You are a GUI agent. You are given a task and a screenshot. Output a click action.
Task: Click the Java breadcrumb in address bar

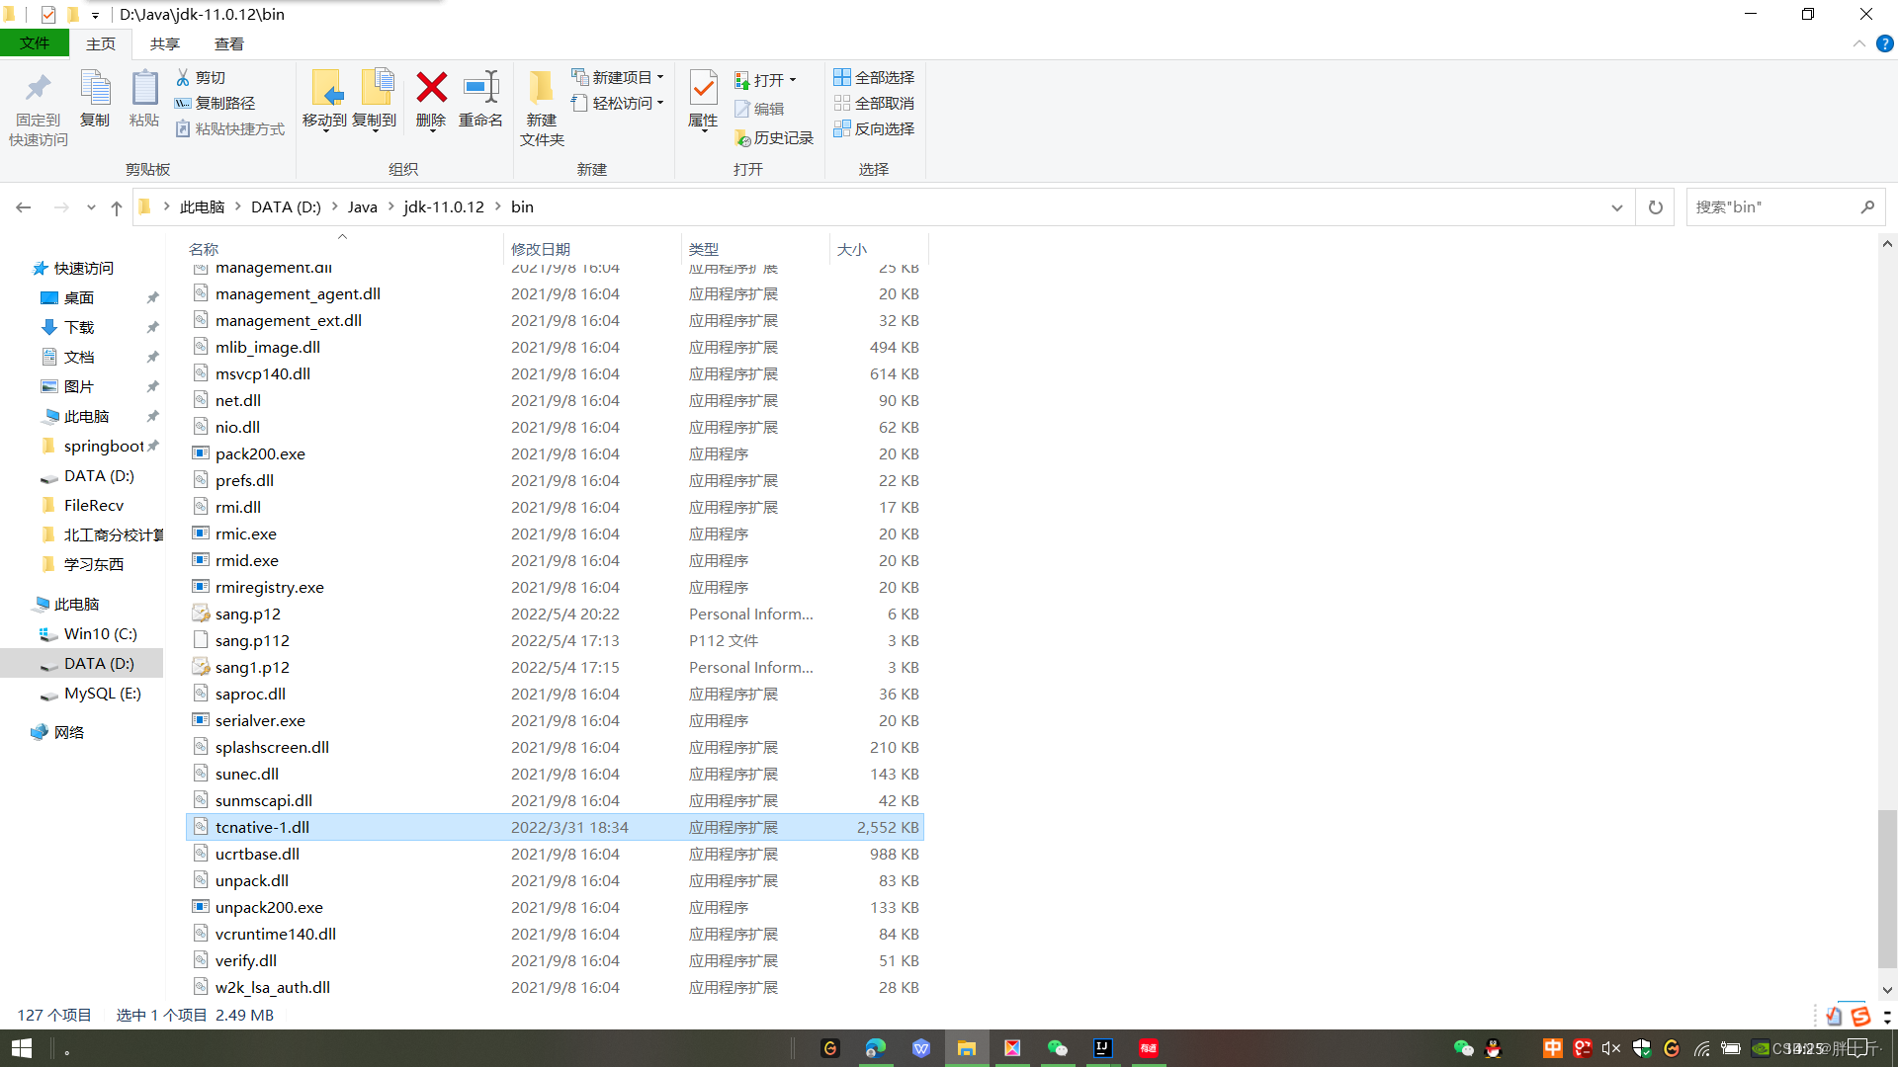362,207
